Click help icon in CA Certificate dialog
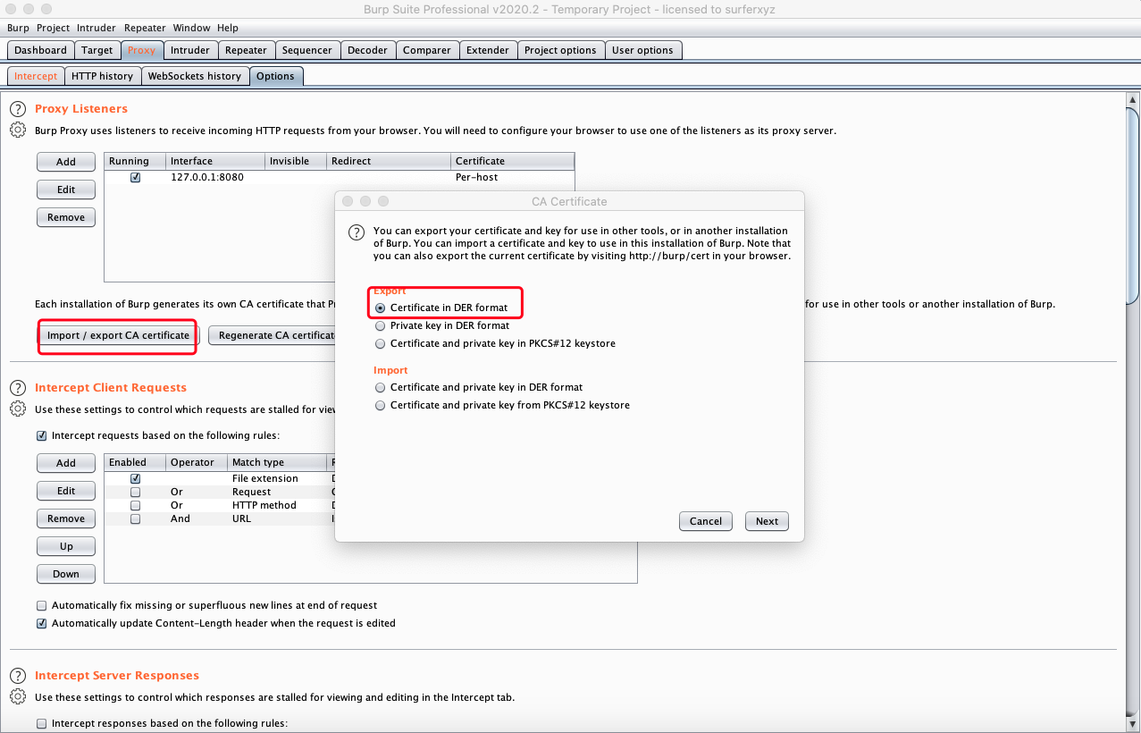The image size is (1141, 733). [357, 232]
